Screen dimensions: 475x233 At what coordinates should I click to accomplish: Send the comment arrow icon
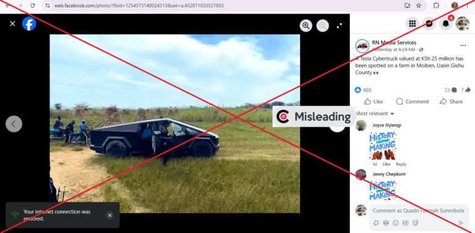[x=461, y=222]
